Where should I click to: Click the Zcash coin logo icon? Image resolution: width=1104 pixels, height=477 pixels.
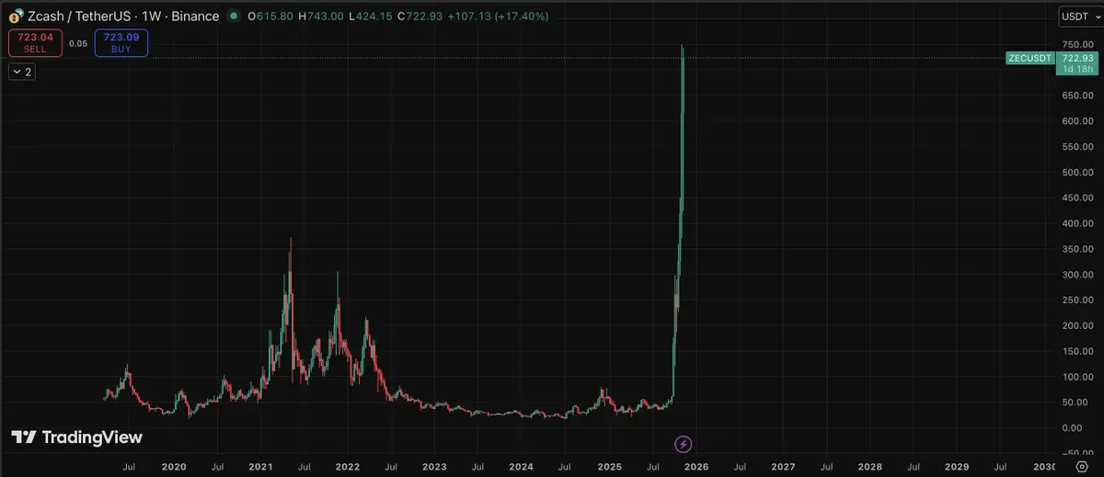[x=16, y=17]
